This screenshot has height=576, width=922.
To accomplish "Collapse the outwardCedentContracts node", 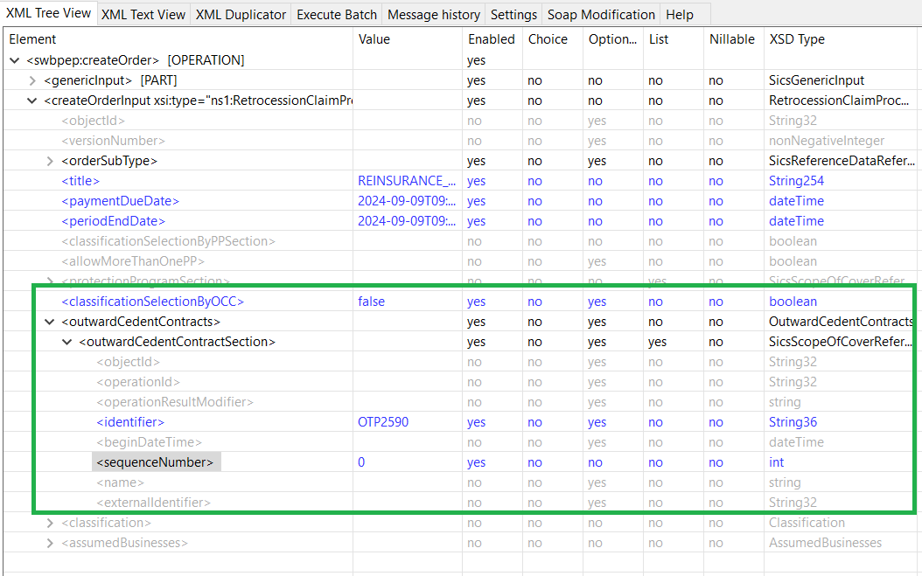I will (x=50, y=322).
